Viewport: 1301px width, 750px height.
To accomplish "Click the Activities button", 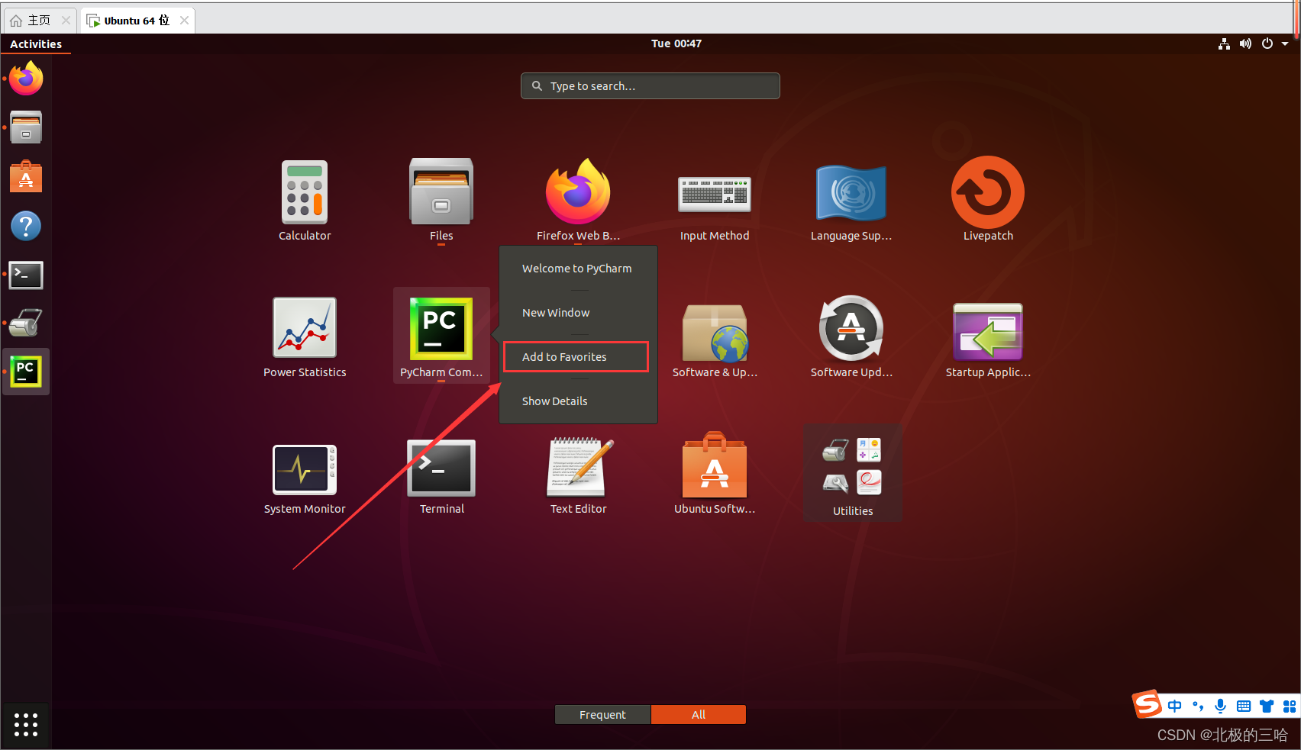I will click(x=36, y=43).
